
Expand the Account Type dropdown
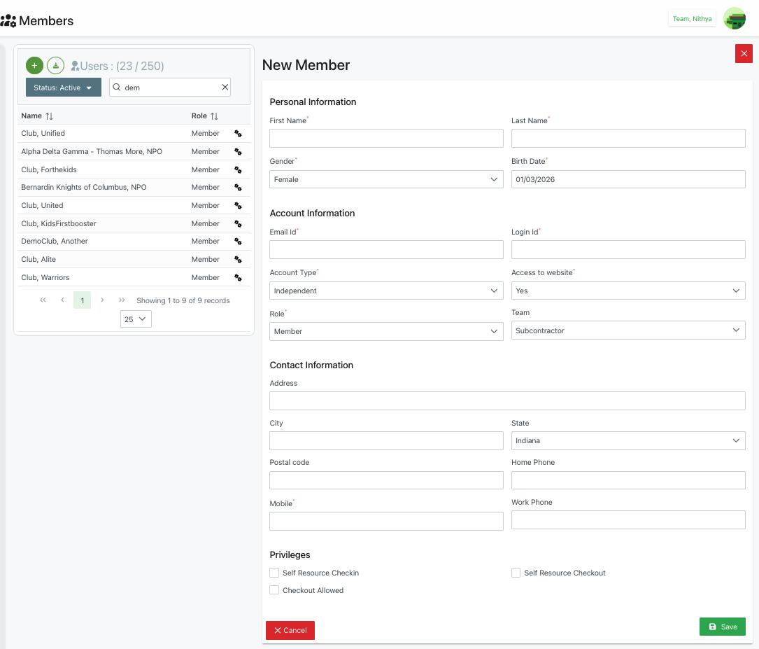pyautogui.click(x=386, y=291)
